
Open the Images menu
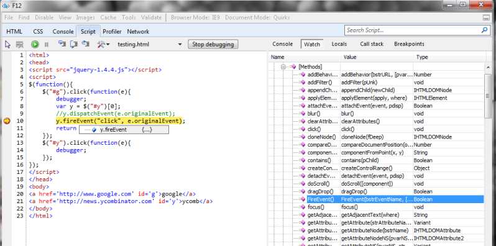point(85,18)
